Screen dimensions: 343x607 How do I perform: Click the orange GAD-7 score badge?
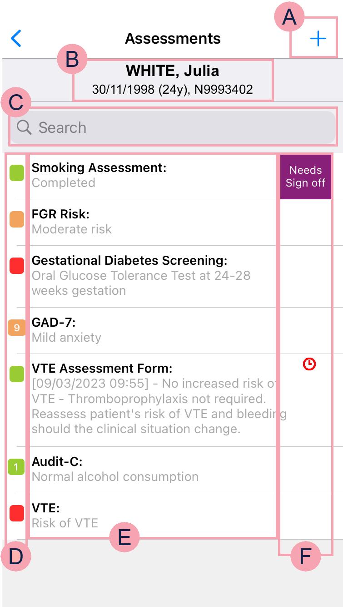(x=17, y=328)
